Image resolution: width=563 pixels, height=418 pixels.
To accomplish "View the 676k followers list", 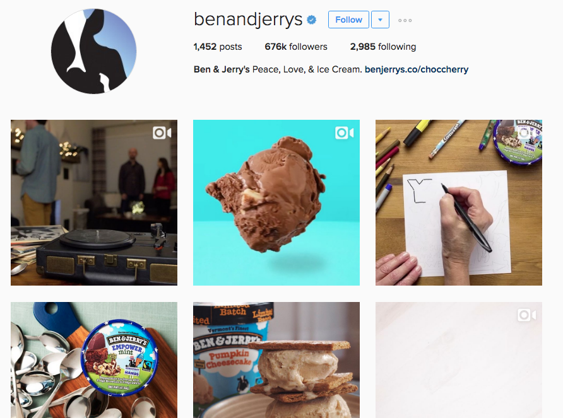I will 296,47.
